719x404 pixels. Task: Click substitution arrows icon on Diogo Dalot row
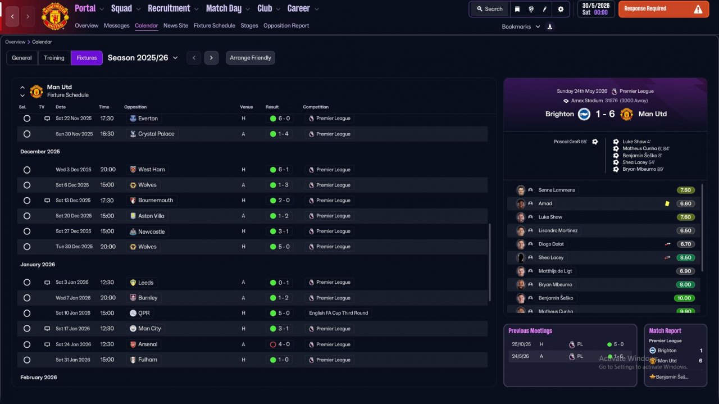667,244
